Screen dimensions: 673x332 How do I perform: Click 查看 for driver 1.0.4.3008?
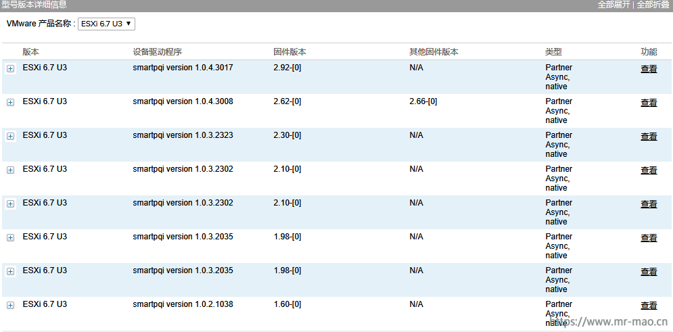pyautogui.click(x=649, y=103)
